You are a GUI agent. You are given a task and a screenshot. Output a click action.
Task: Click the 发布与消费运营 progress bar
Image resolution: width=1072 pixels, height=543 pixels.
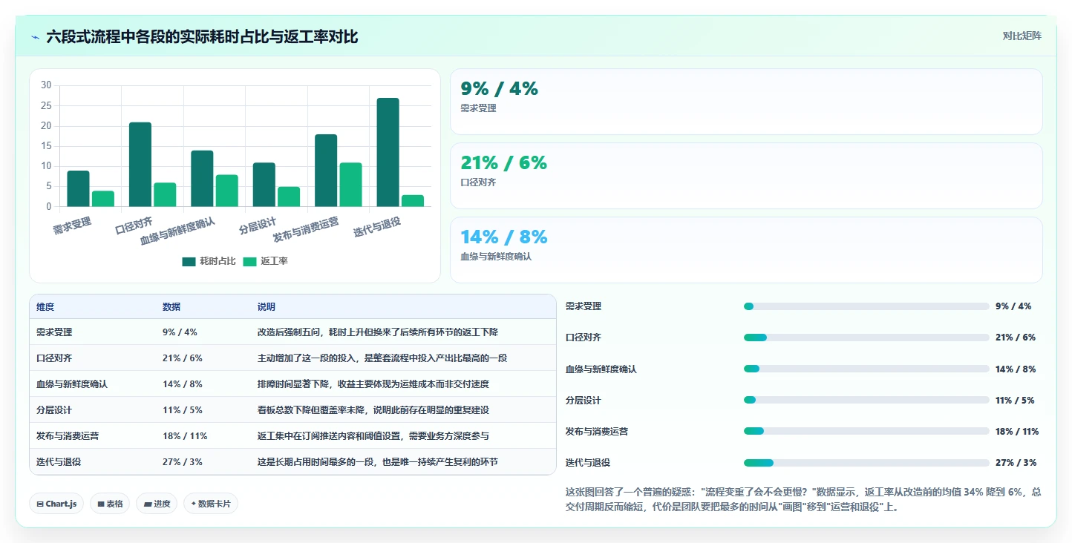pyautogui.click(x=866, y=431)
